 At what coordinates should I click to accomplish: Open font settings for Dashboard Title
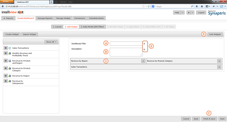click(x=144, y=44)
